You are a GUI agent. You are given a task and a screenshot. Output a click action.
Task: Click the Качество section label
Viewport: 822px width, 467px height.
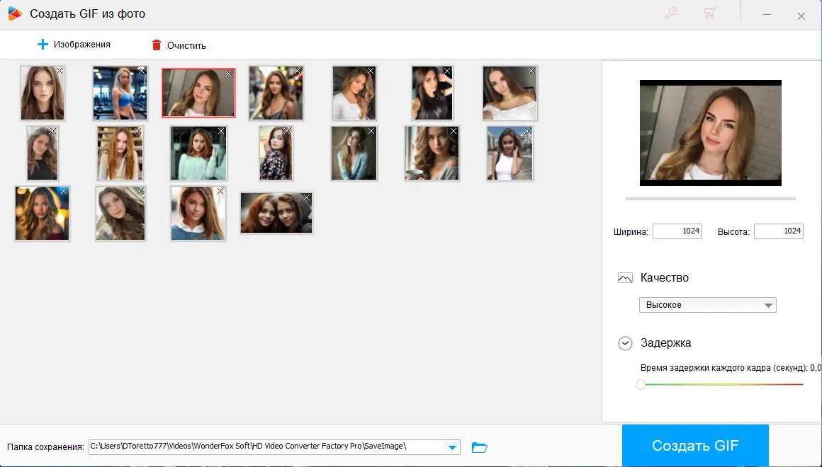click(x=664, y=277)
